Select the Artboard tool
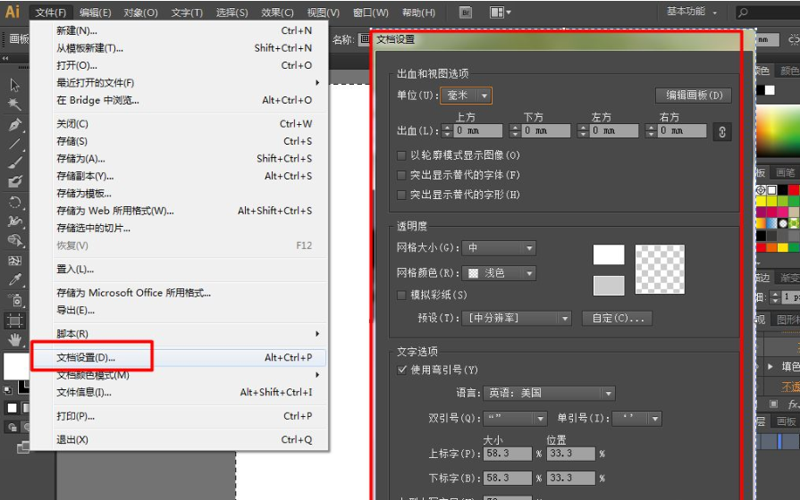 pyautogui.click(x=14, y=321)
